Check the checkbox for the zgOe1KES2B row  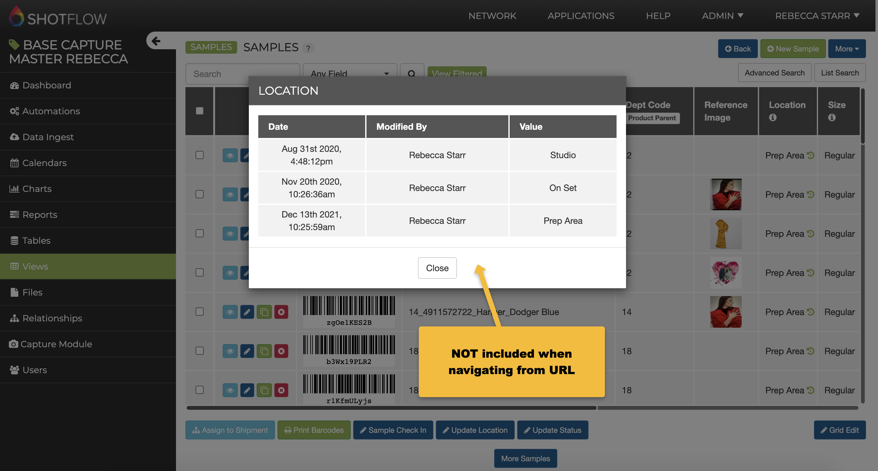tap(200, 312)
